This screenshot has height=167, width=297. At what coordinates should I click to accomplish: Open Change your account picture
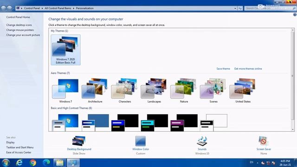23,35
